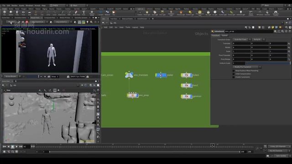Select the Sphere shelf tool

tap(11, 13)
